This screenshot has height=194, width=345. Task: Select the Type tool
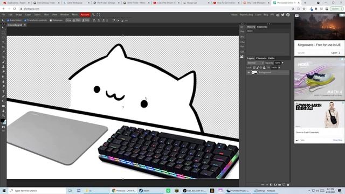coord(3,91)
